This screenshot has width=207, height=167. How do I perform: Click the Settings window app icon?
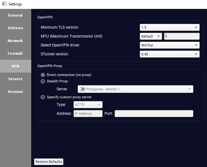(4, 4)
